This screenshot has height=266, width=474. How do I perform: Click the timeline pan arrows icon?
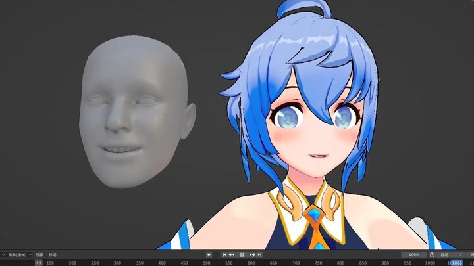(x=39, y=263)
